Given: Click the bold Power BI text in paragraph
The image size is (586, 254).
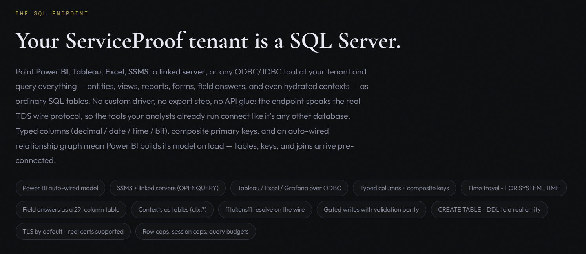Looking at the screenshot, I should click(52, 72).
